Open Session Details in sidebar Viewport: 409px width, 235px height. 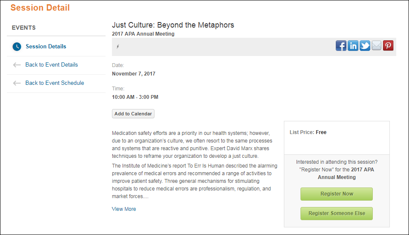click(x=46, y=47)
